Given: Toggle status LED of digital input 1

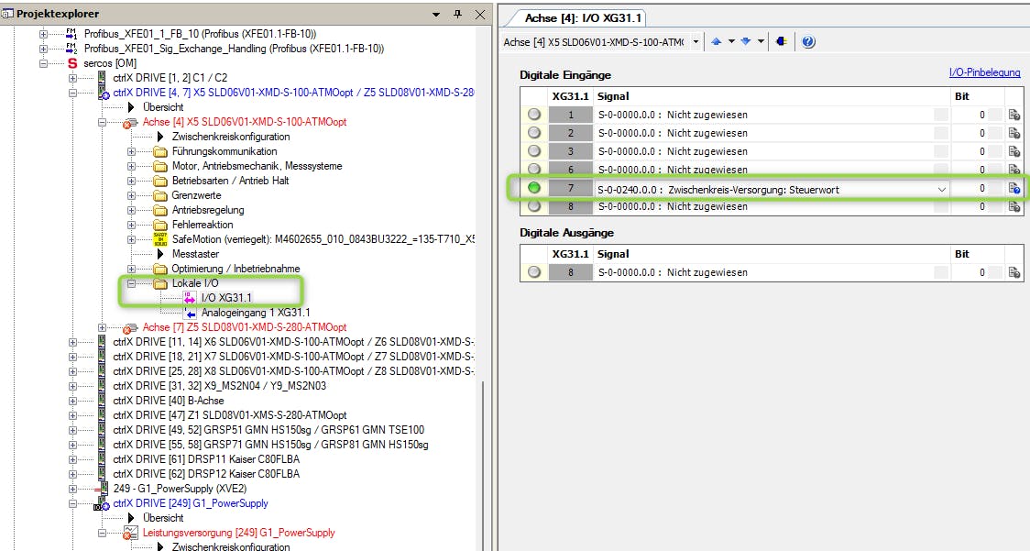Looking at the screenshot, I should (x=533, y=115).
